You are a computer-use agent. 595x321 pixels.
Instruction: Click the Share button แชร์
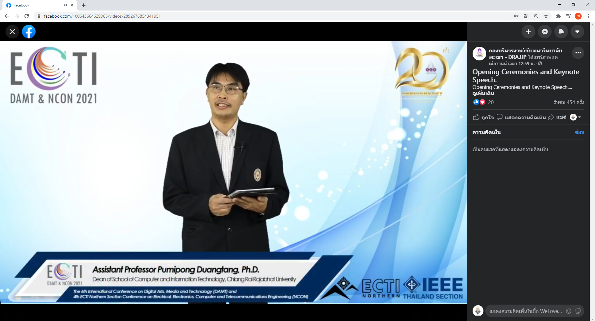tap(557, 117)
